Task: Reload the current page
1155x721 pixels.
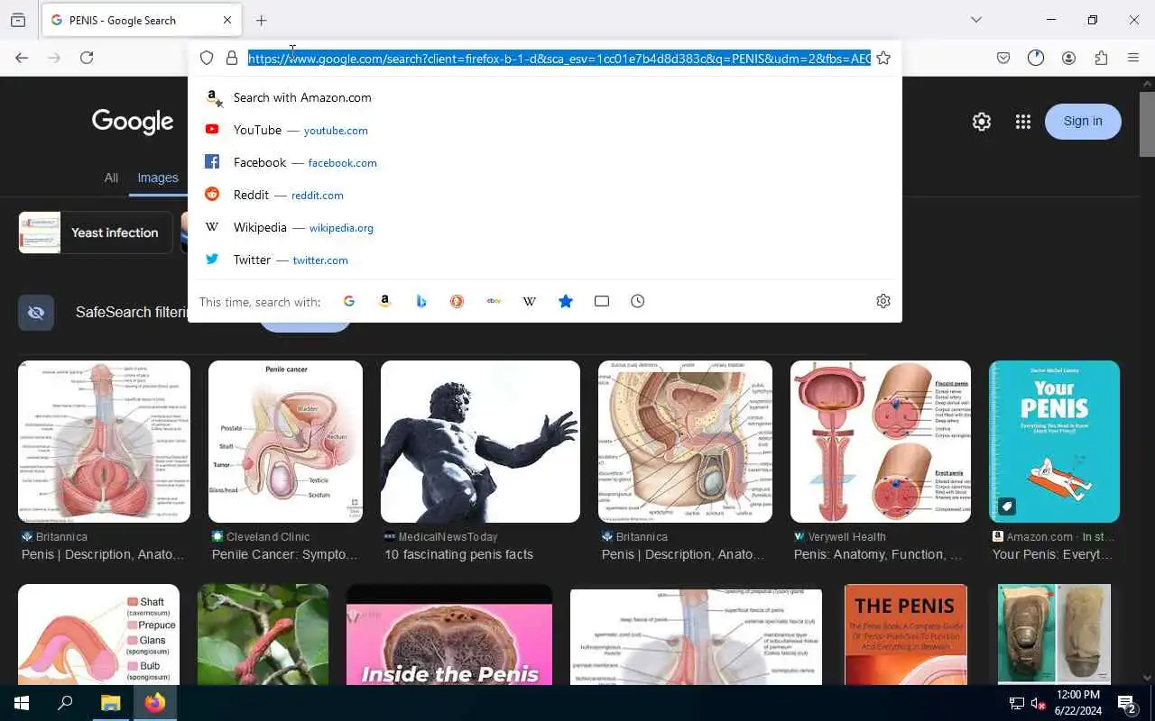Action: click(87, 58)
